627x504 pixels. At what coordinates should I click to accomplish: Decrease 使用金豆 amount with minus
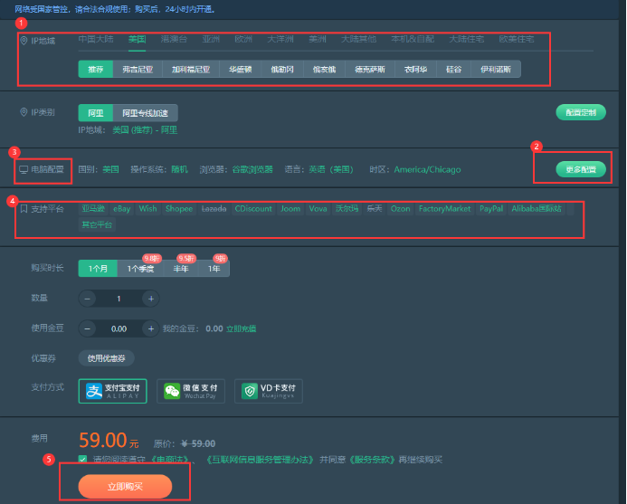coord(87,328)
